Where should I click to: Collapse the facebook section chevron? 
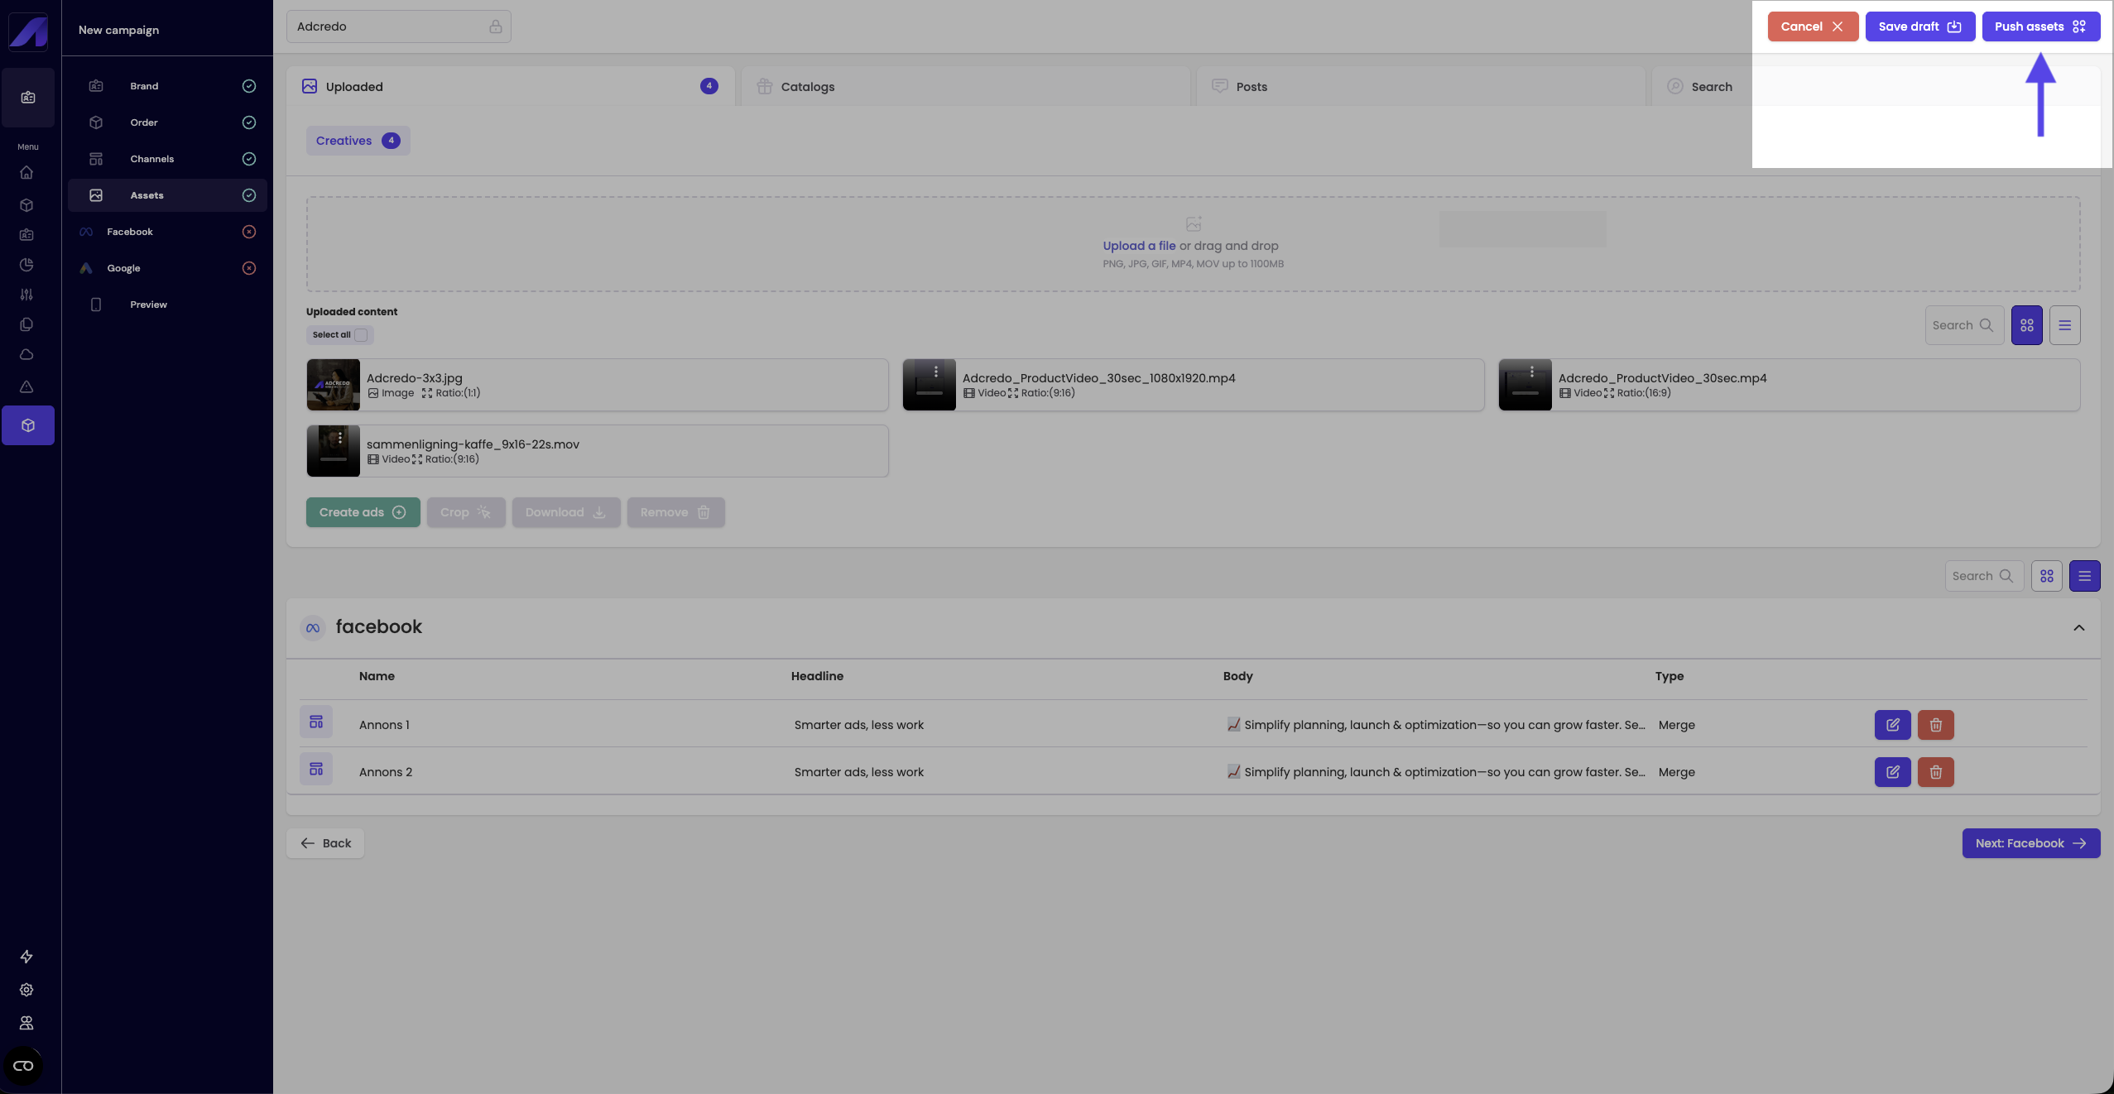2078,628
